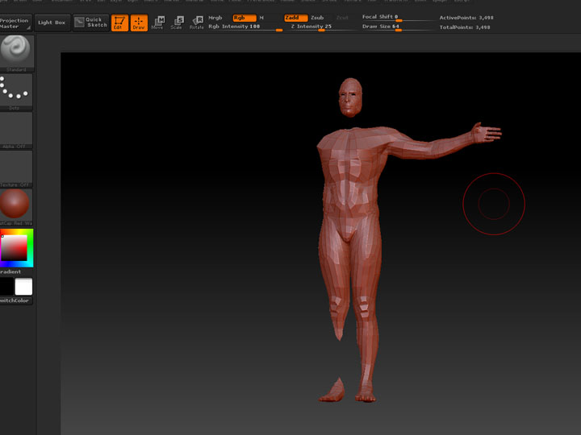Pick a hue in the color picker square
Viewport: 581px width, 435px height.
(x=16, y=248)
